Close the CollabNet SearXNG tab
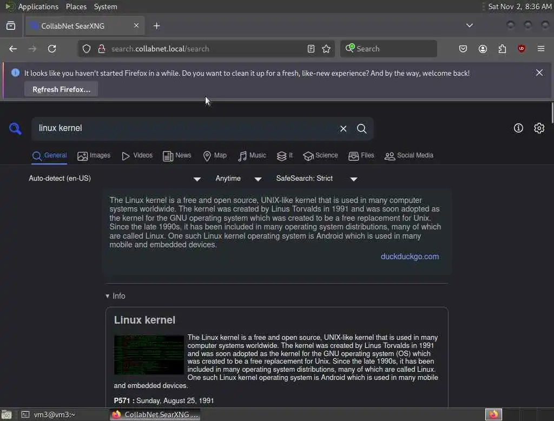The image size is (554, 421). 136,25
